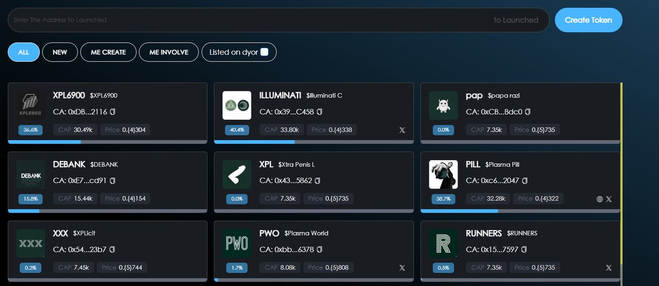Show the ME INVOLVE tokens tab
This screenshot has width=659, height=286.
[x=169, y=52]
